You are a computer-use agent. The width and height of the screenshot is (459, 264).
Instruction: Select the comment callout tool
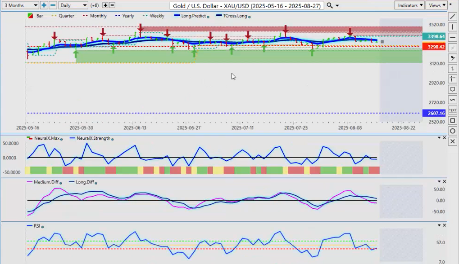(453, 89)
